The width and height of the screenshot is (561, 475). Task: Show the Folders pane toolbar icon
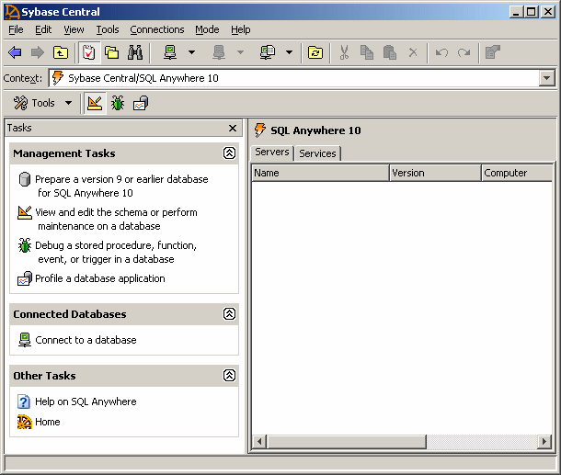(112, 52)
